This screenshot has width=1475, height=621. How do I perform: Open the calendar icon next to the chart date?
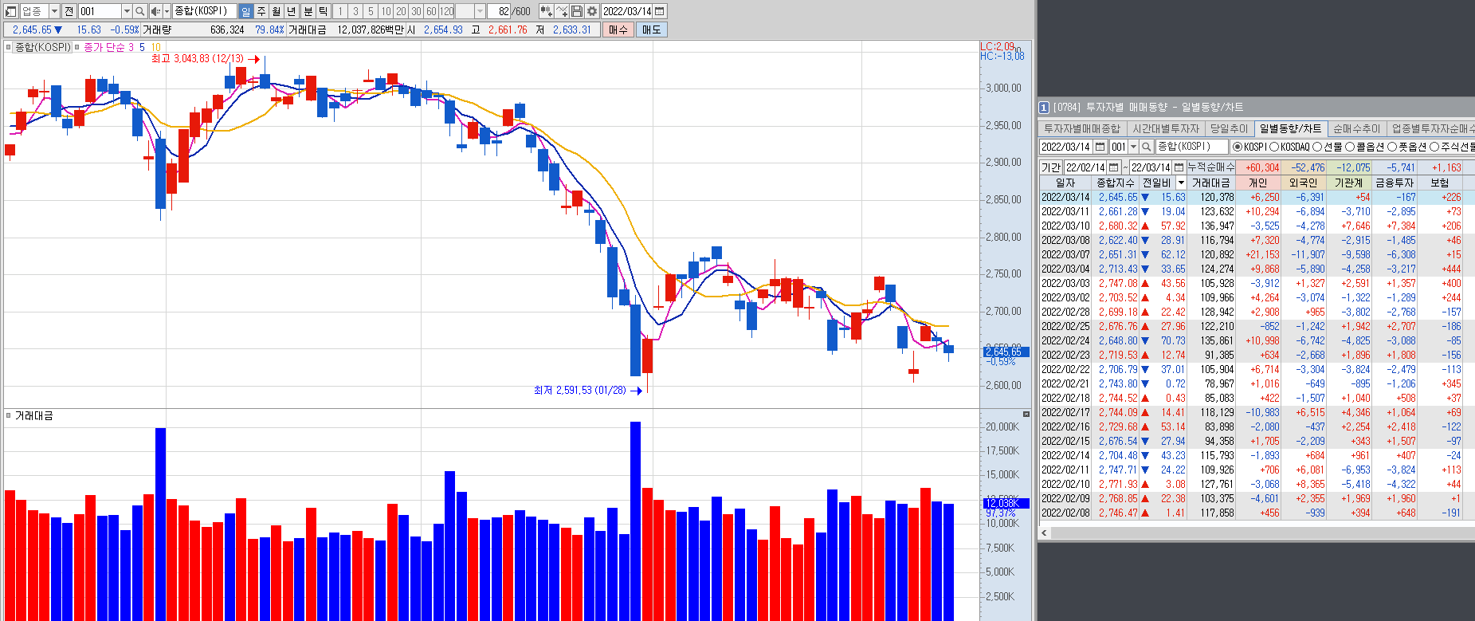(x=660, y=11)
